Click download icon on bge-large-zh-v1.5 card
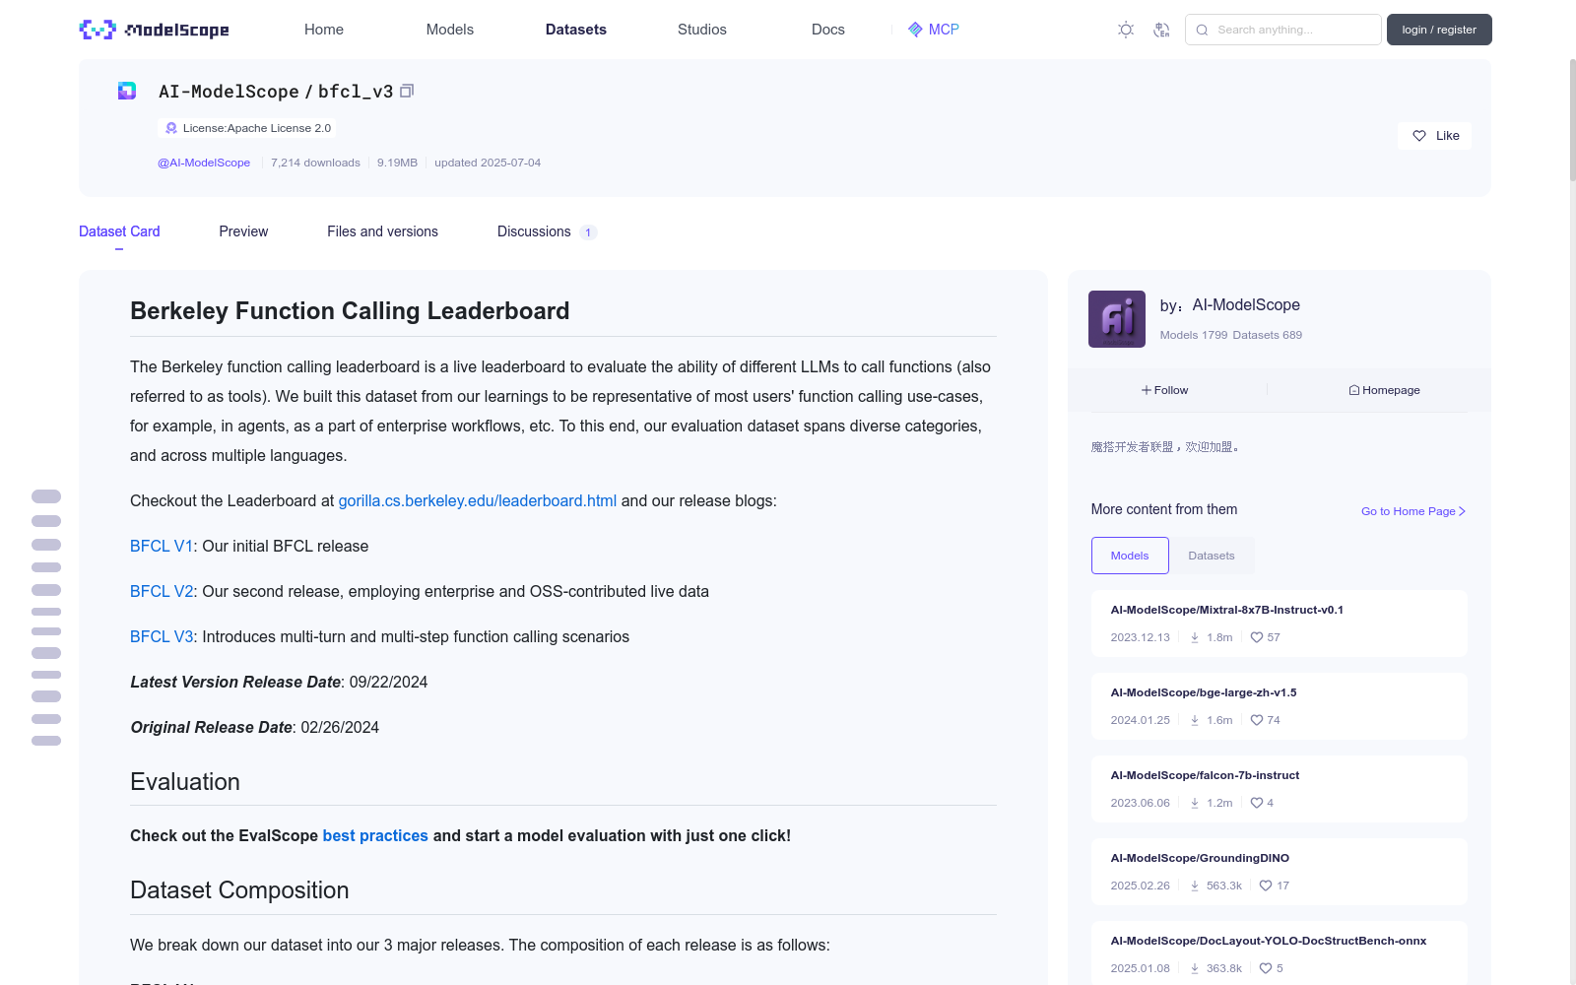 (x=1195, y=720)
